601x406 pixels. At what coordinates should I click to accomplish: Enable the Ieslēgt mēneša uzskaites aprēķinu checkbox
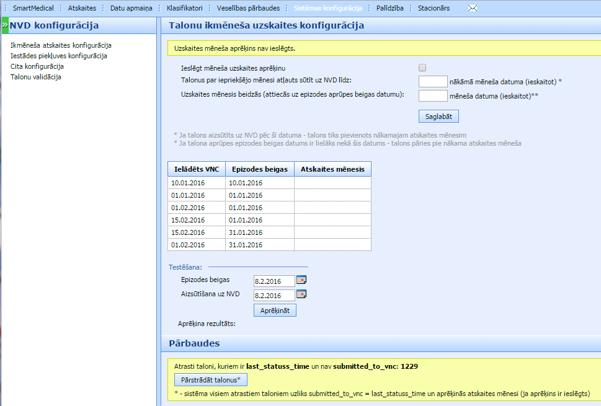pos(422,68)
